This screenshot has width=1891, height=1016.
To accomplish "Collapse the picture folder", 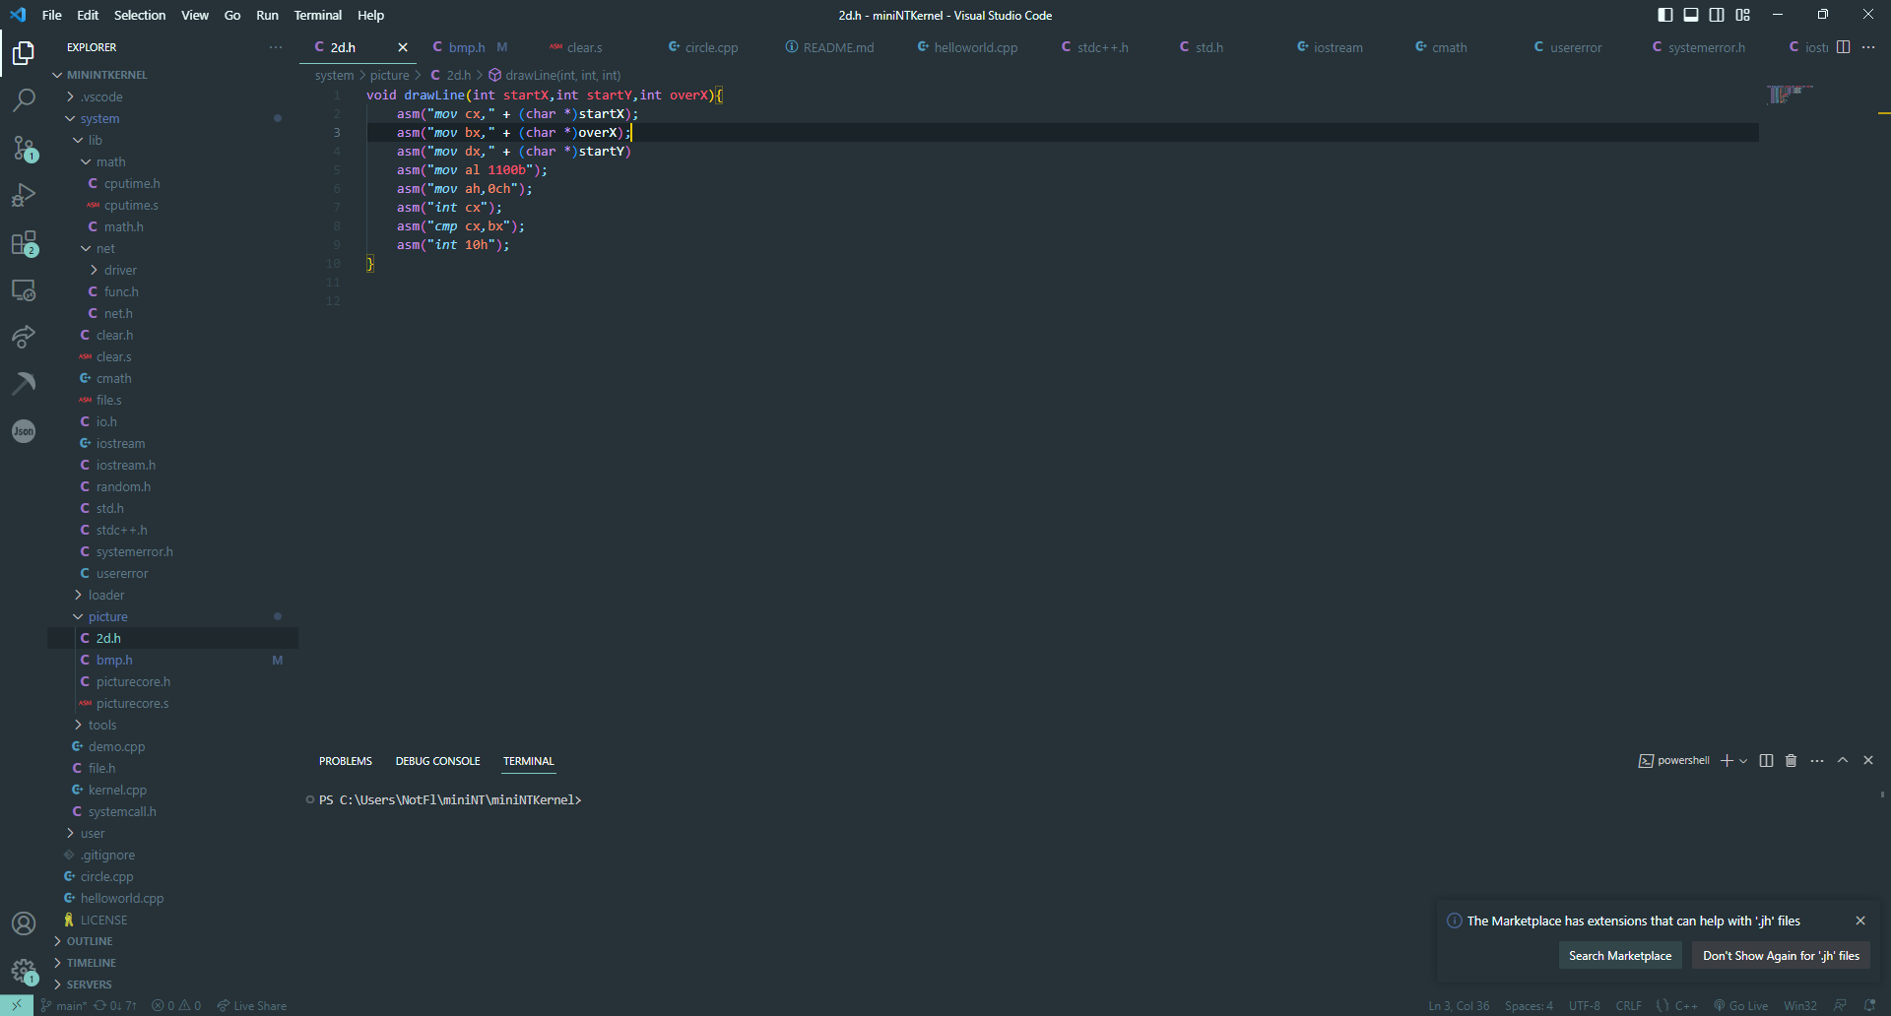I will click(x=78, y=616).
